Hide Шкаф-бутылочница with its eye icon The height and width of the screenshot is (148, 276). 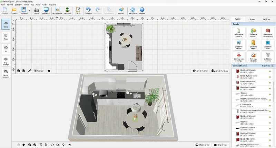pos(270,77)
